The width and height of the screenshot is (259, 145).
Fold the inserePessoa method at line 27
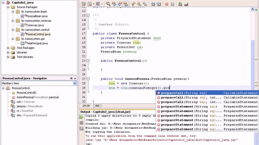[88, 79]
